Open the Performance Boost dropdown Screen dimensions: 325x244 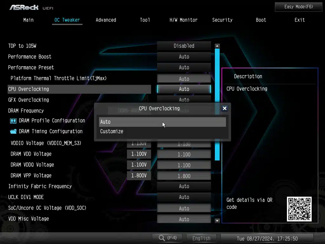(184, 57)
